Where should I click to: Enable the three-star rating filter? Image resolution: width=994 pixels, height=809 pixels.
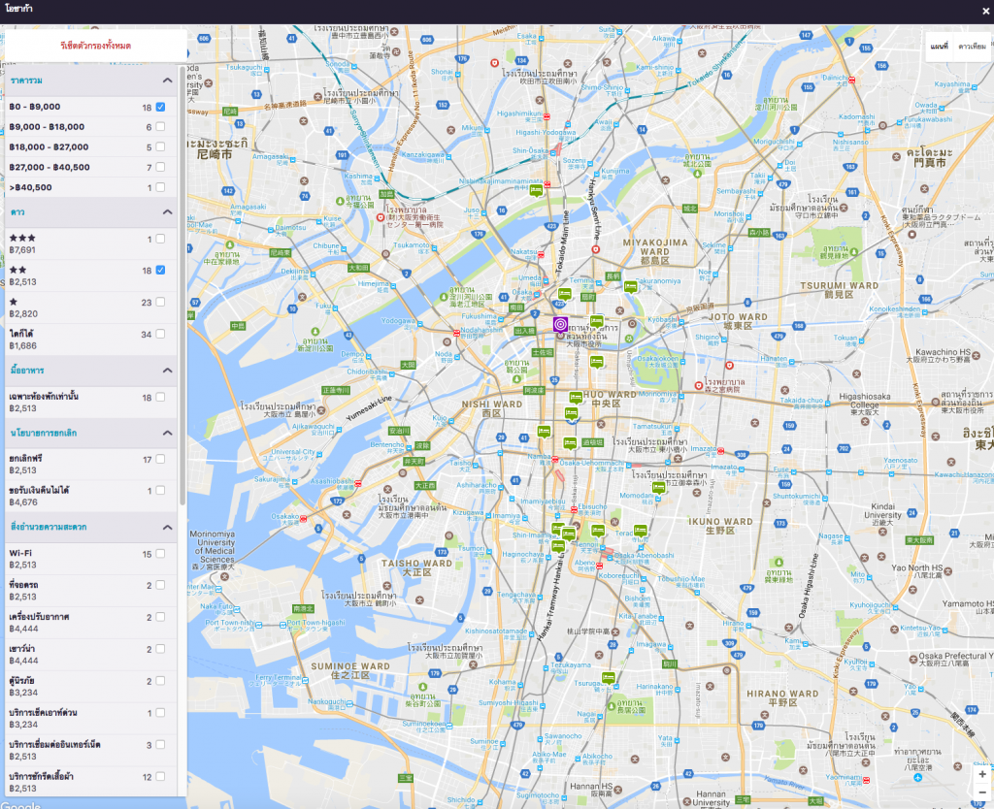tap(160, 239)
